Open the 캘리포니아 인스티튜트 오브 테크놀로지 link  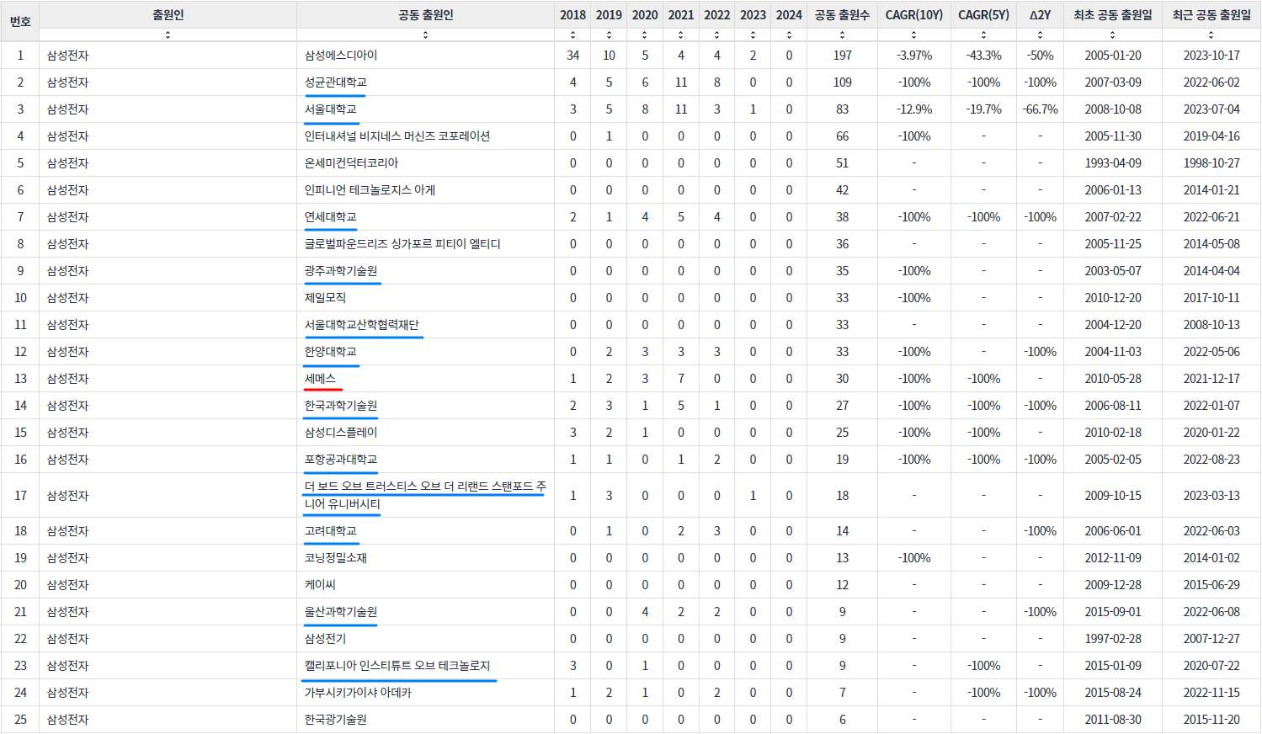point(397,666)
